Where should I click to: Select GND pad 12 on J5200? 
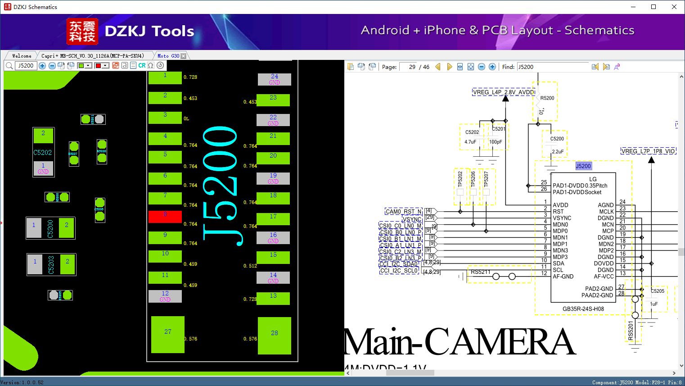pyautogui.click(x=165, y=296)
